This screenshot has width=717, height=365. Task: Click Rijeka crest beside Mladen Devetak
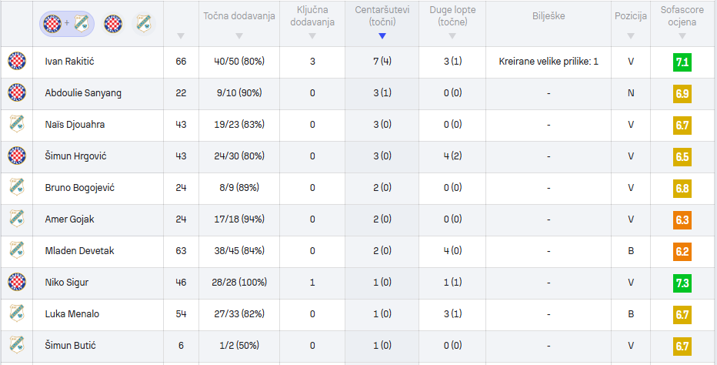pyautogui.click(x=16, y=251)
